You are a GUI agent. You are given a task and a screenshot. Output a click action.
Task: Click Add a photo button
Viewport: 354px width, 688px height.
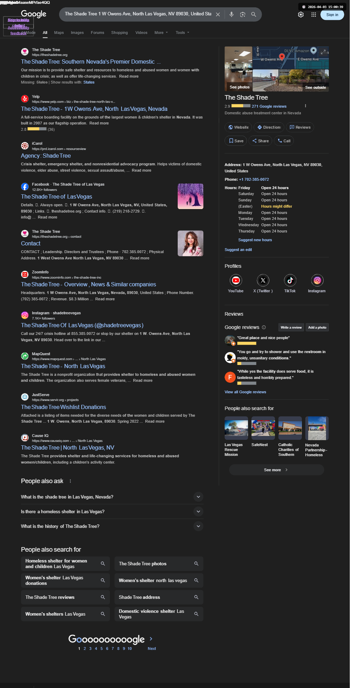tap(317, 328)
